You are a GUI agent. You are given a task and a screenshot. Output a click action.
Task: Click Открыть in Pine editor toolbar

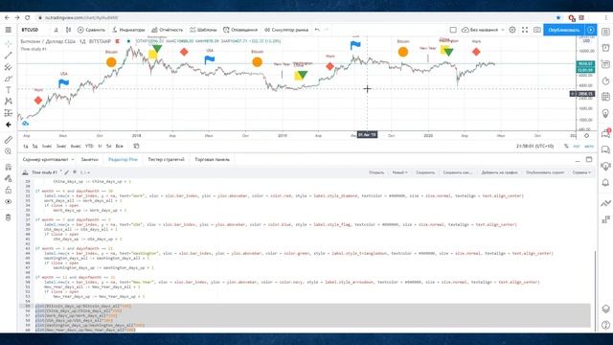[376, 172]
